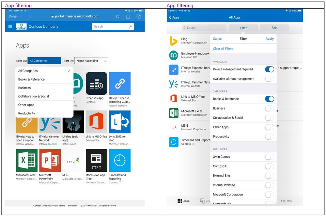Tap portal.manage.microsoft.com address bar
Image resolution: width=326 pixels, height=218 pixels.
(x=75, y=16)
